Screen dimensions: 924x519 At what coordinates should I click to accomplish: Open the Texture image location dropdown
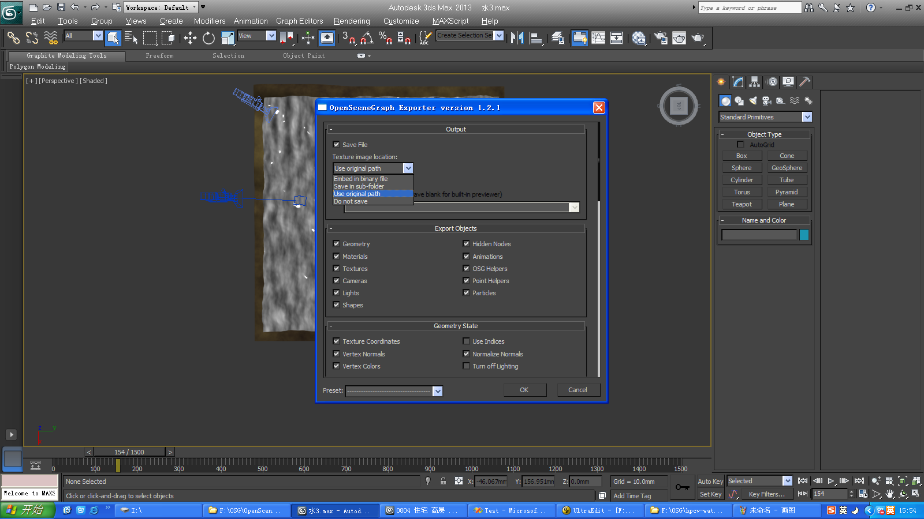(x=408, y=168)
